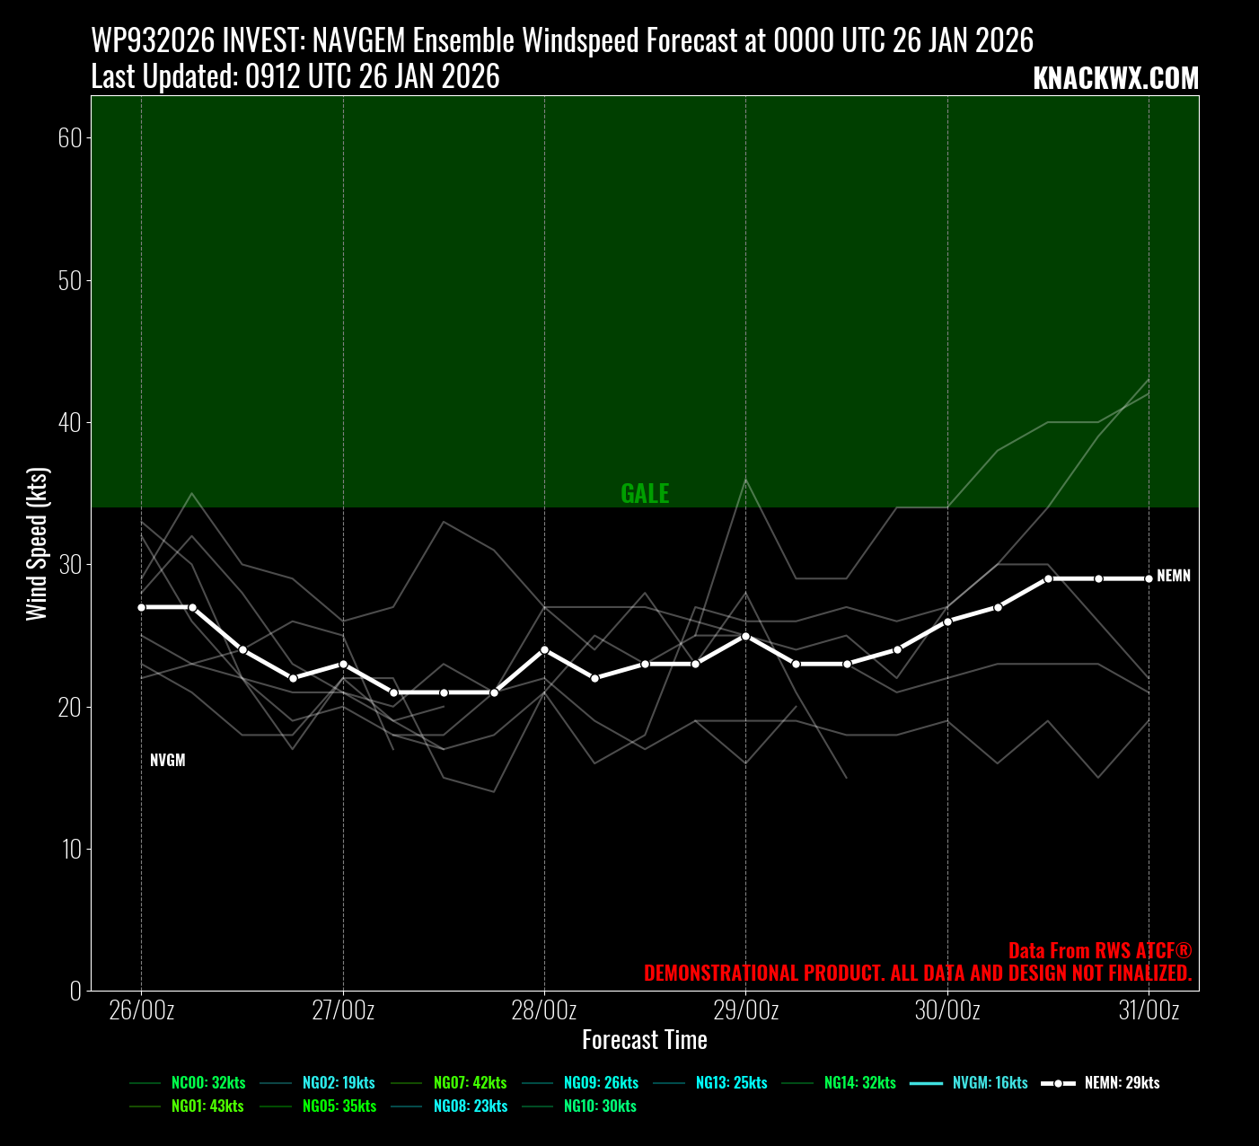Screen dimensions: 1259x1146
Task: Click the red Data From RWS ATCF text
Action: 1099,951
